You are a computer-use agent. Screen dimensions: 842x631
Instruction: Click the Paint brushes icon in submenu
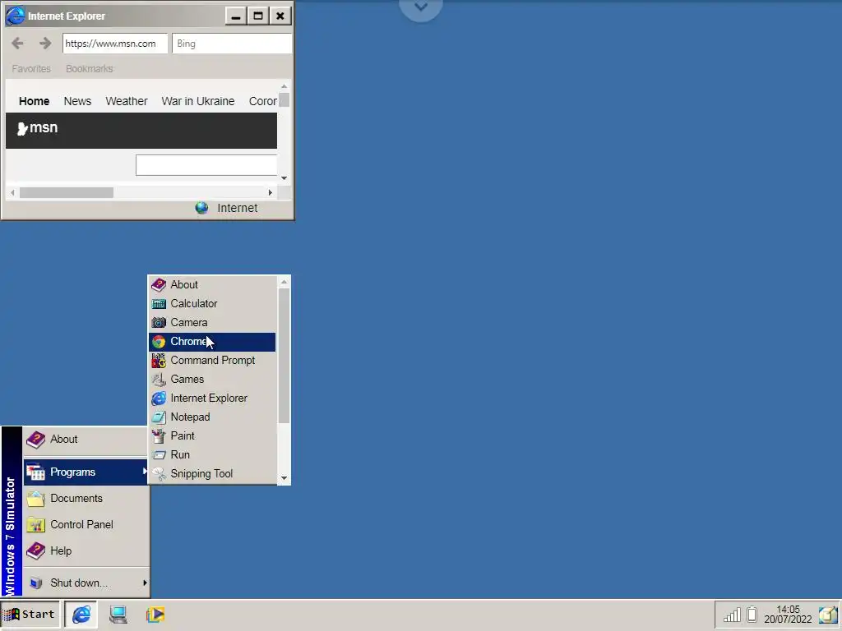click(x=159, y=436)
